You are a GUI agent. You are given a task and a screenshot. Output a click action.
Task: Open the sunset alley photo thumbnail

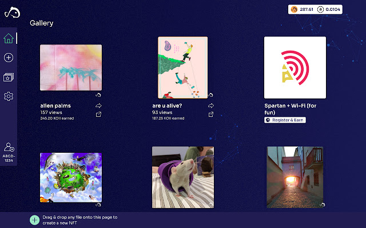(295, 177)
